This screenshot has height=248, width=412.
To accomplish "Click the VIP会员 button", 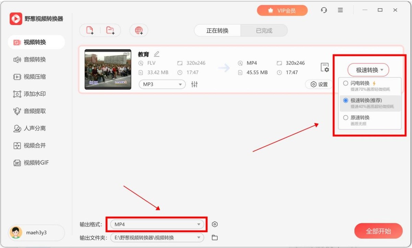I will pyautogui.click(x=282, y=10).
